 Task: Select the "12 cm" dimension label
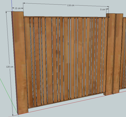[x=18, y=8]
